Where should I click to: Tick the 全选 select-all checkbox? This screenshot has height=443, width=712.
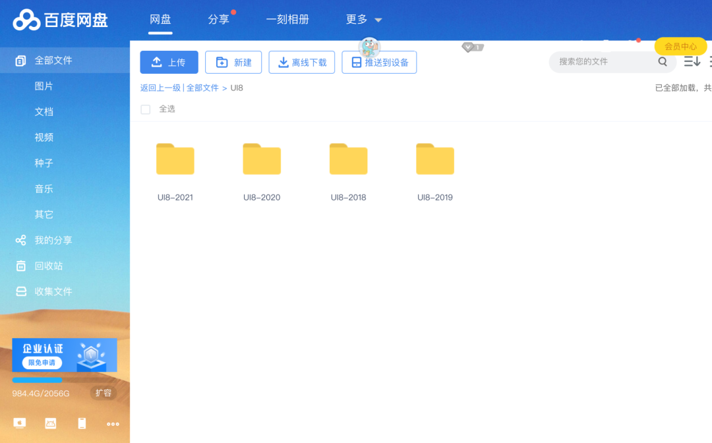[145, 109]
